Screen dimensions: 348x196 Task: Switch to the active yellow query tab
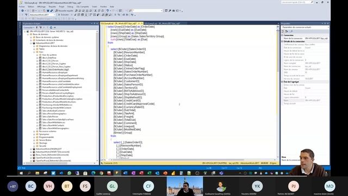[119, 23]
